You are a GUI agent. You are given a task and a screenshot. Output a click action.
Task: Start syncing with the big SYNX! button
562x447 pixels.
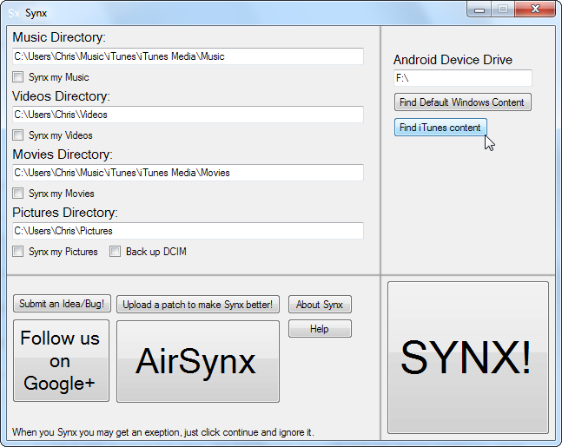(468, 358)
